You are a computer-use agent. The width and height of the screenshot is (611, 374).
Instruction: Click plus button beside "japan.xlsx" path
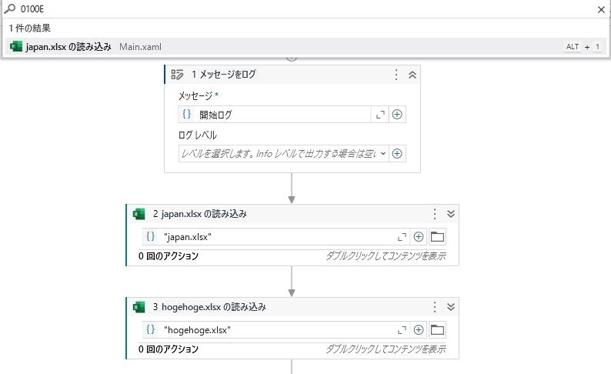(419, 236)
